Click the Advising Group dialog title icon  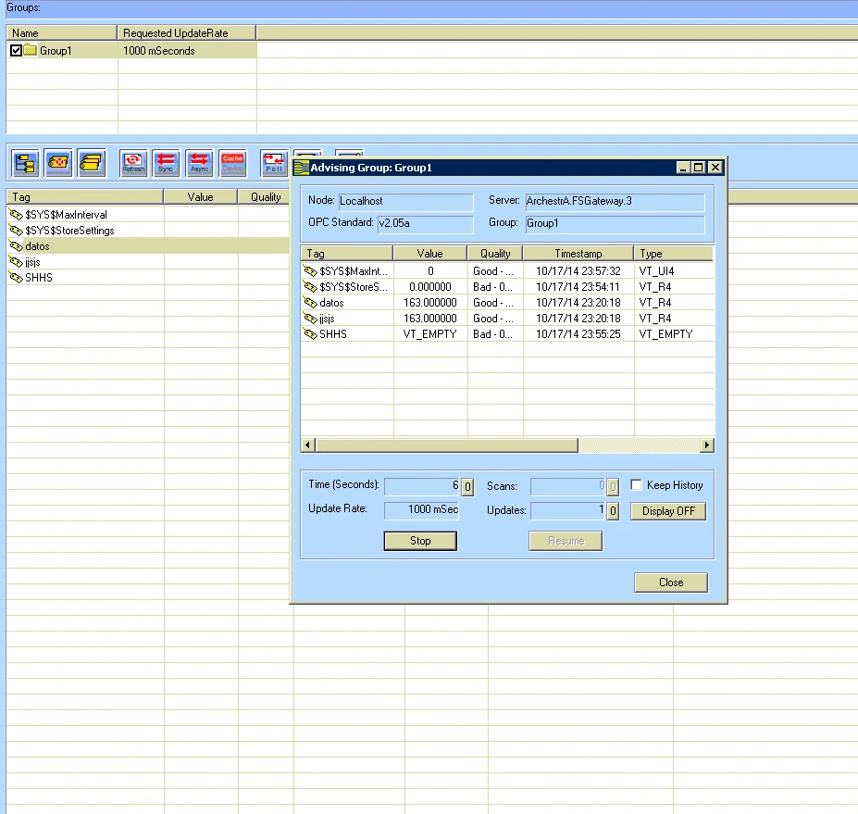click(x=302, y=168)
